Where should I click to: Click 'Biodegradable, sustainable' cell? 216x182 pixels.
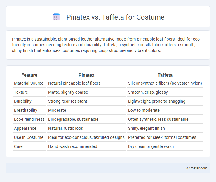73,119
